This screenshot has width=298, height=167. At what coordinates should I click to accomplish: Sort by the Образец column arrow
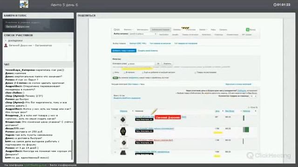click(x=133, y=111)
